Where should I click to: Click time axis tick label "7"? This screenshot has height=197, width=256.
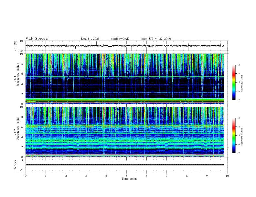[x=167, y=176]
